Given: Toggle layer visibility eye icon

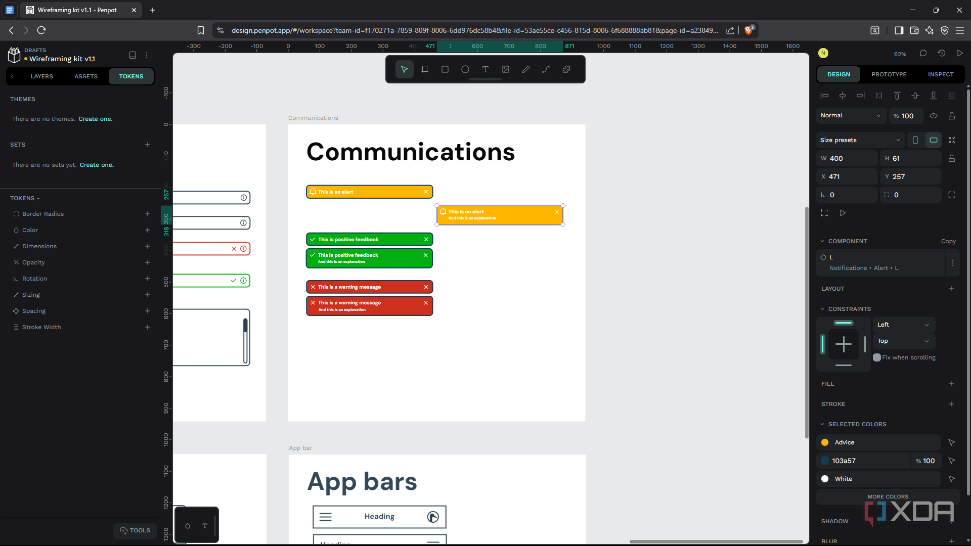Looking at the screenshot, I should tap(934, 116).
